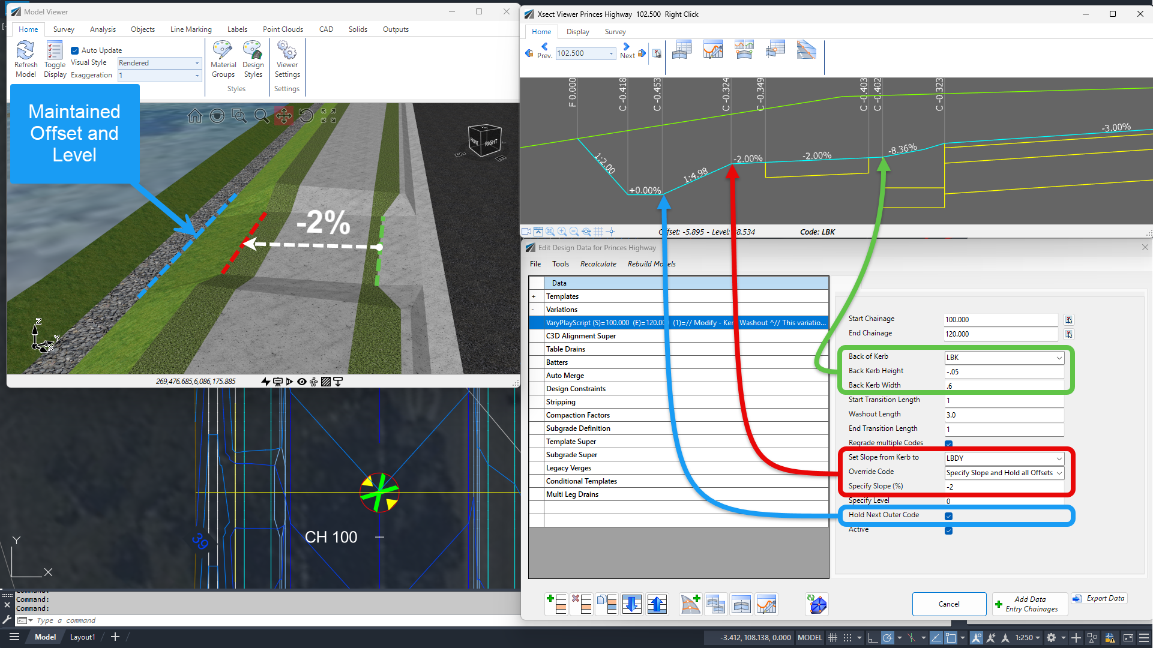Click the add row icon with green plus
This screenshot has width=1153, height=648.
point(556,604)
